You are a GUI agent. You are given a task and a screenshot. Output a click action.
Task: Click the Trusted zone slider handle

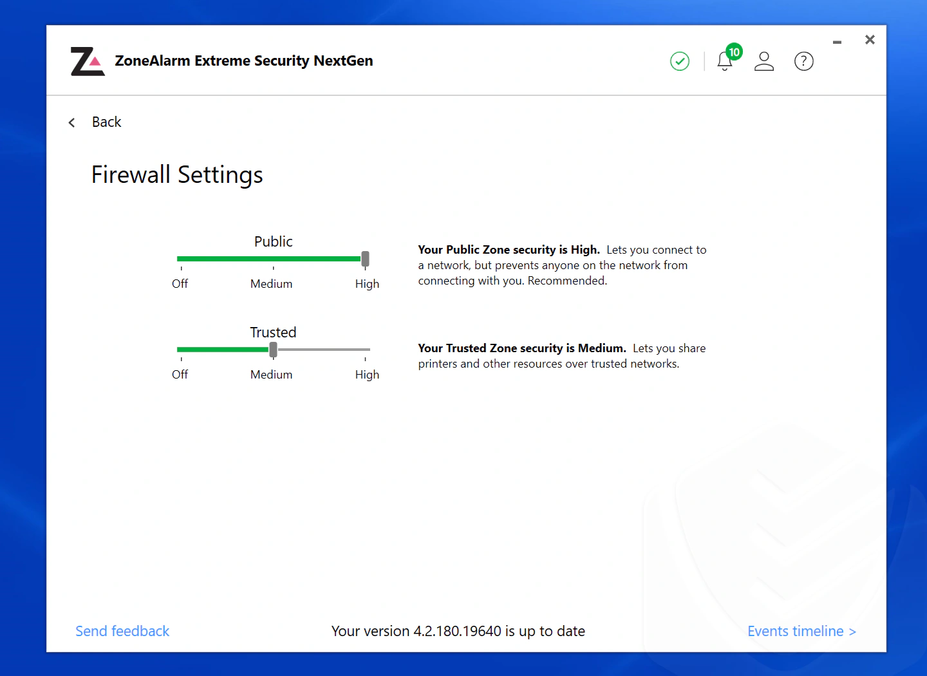(x=273, y=350)
